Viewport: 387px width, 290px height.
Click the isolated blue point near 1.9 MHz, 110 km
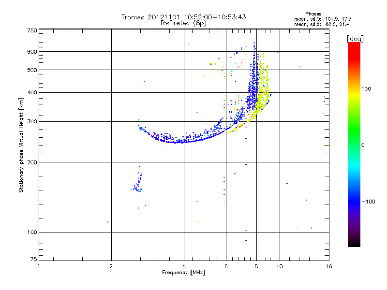(107, 222)
